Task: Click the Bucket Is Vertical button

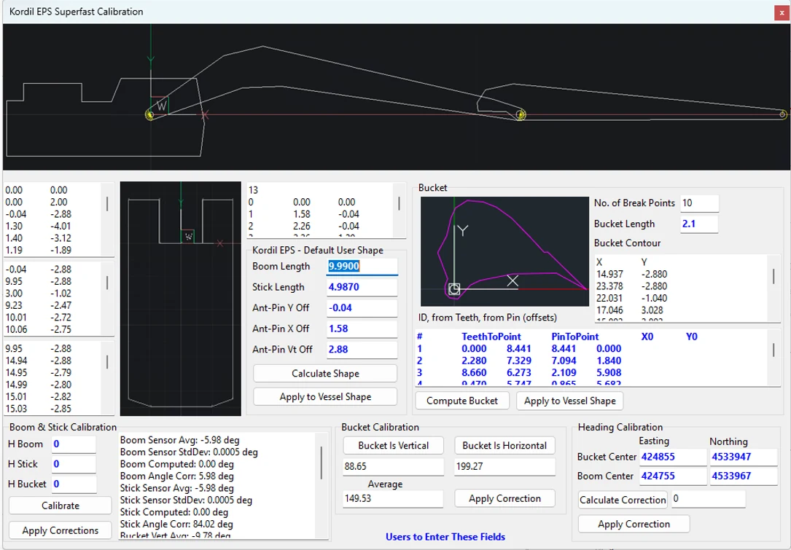Action: (x=394, y=446)
